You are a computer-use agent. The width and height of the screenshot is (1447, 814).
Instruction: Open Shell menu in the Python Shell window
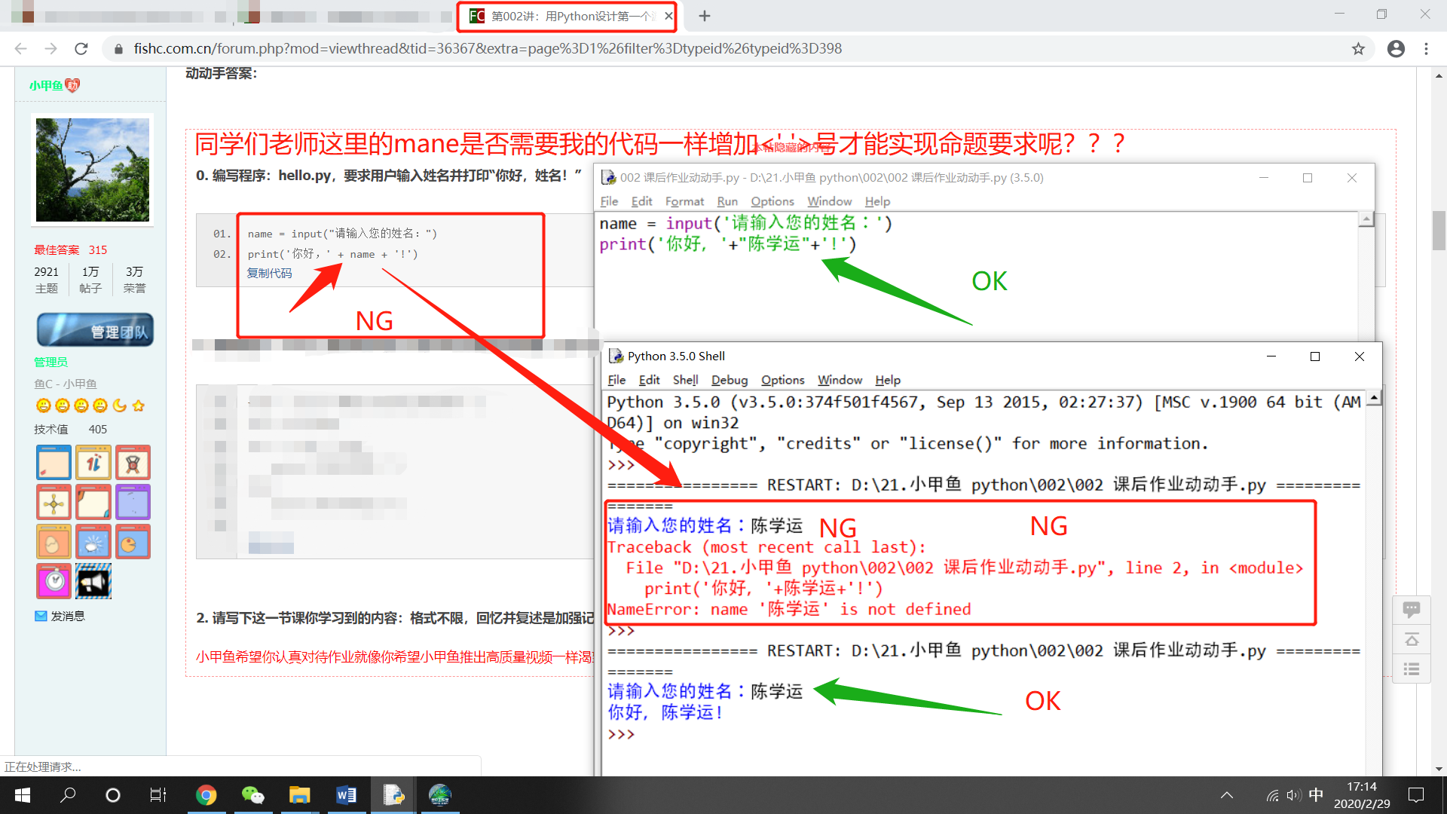pyautogui.click(x=685, y=380)
